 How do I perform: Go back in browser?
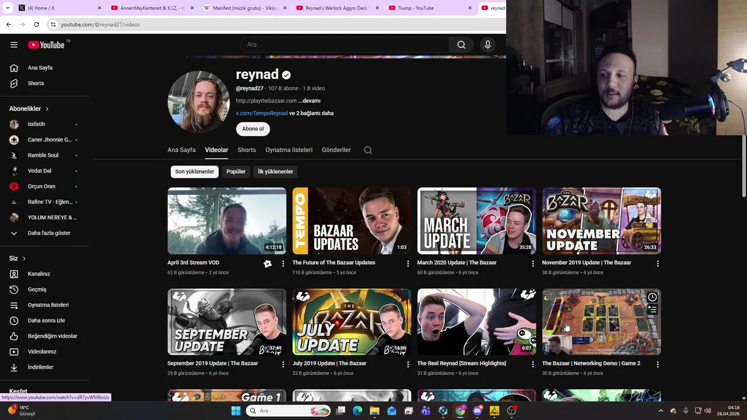click(x=8, y=24)
